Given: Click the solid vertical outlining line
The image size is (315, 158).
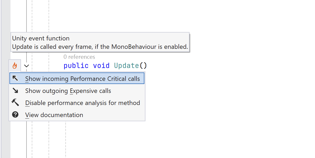Looking at the screenshot, I should click(27, 139).
